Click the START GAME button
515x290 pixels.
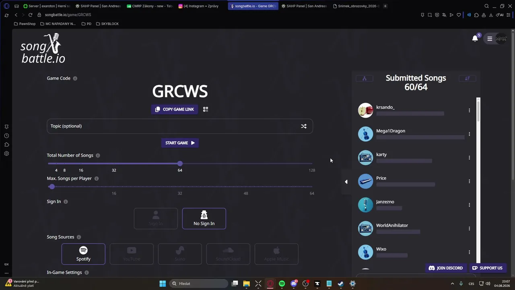tap(180, 143)
